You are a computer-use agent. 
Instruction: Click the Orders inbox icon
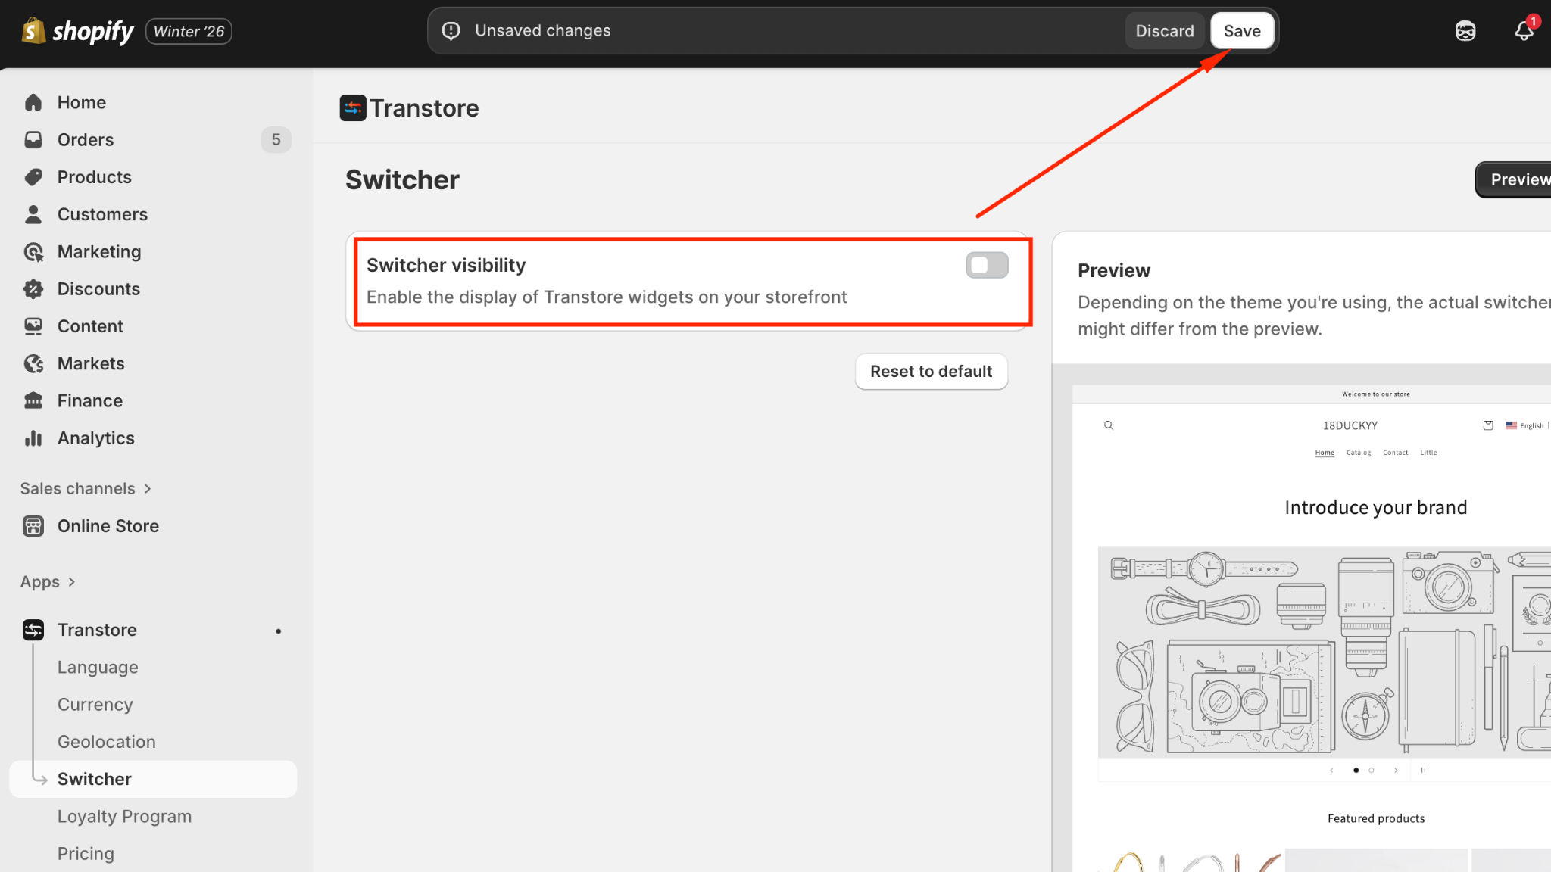33,139
